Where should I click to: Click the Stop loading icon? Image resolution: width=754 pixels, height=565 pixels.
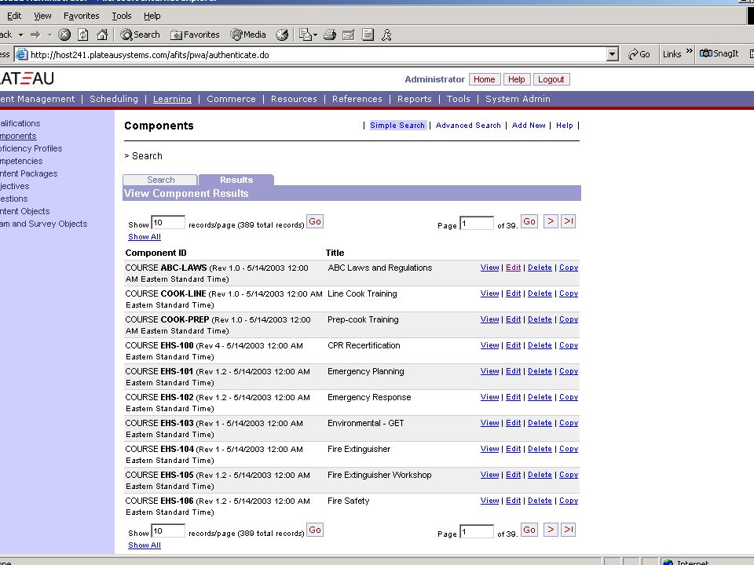tap(64, 35)
